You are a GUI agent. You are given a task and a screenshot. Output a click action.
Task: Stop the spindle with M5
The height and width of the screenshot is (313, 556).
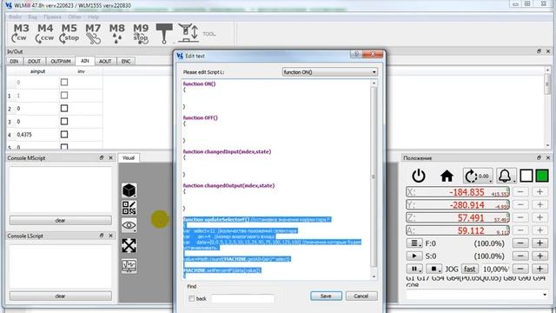[69, 33]
